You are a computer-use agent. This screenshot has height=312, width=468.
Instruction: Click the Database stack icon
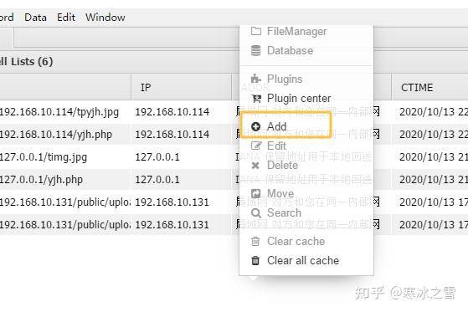[x=256, y=51]
